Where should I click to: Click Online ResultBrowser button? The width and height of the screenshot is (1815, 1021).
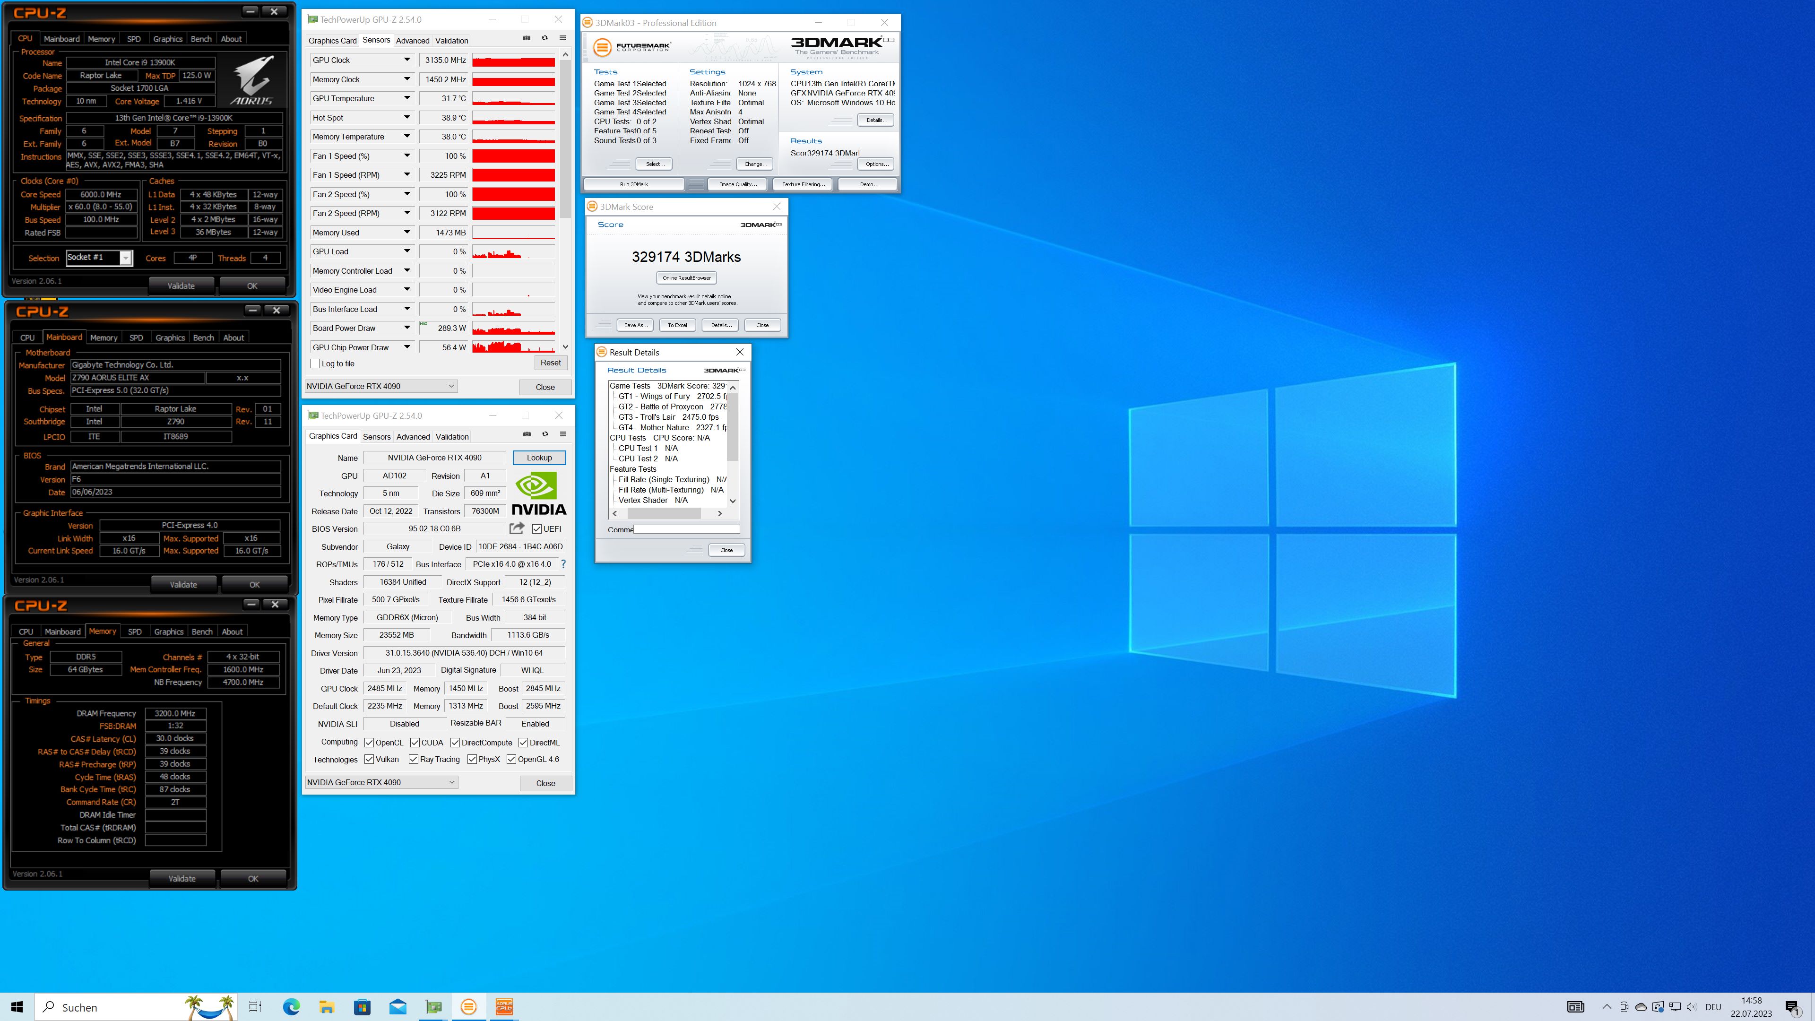pos(686,277)
